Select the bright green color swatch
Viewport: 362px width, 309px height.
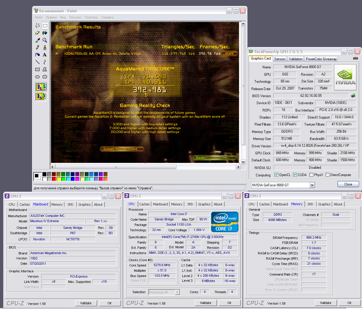63,179
